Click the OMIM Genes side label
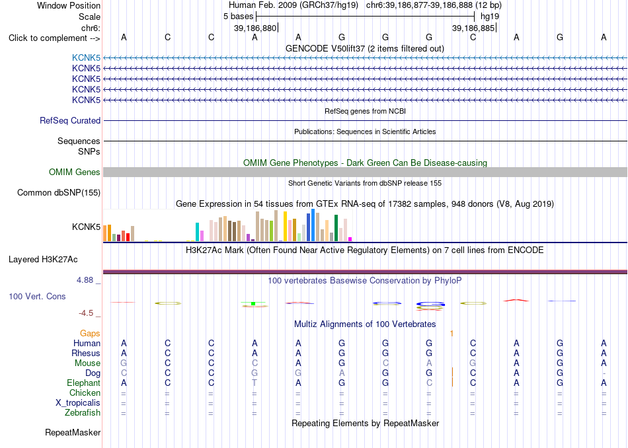The width and height of the screenshot is (628, 448). (75, 172)
